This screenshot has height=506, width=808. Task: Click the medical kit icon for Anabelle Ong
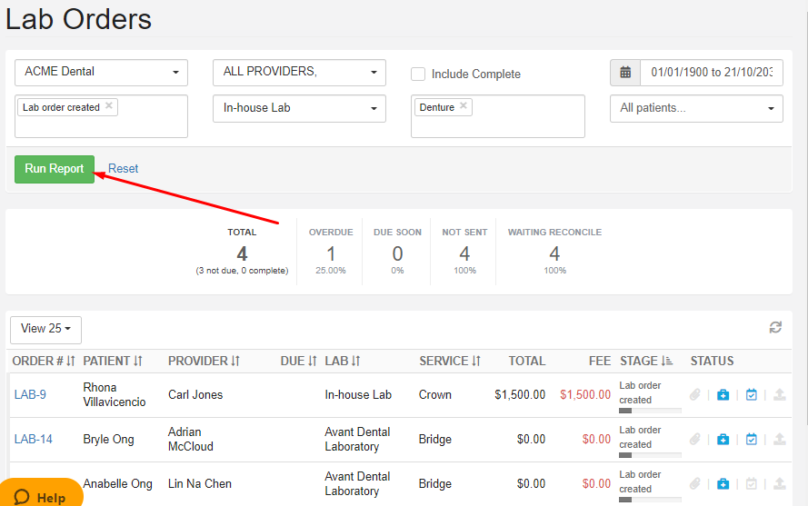(723, 484)
